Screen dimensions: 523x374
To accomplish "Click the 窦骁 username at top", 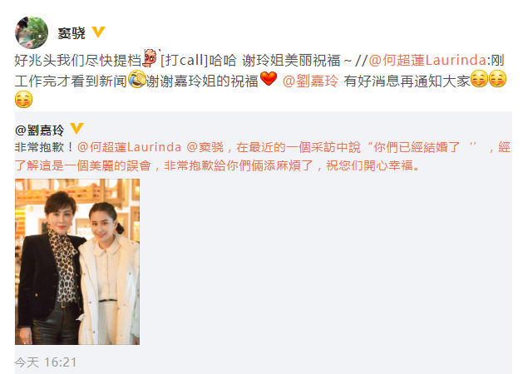I will 72,33.
